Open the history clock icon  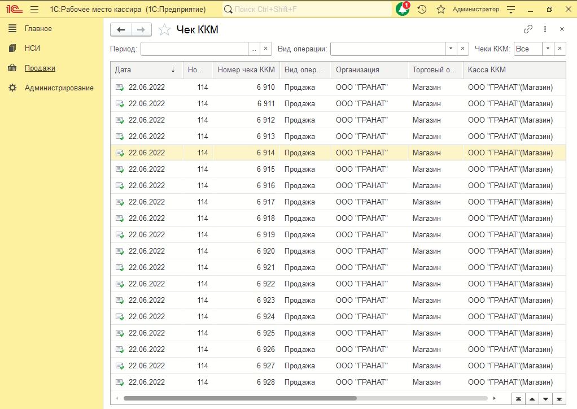(x=422, y=10)
